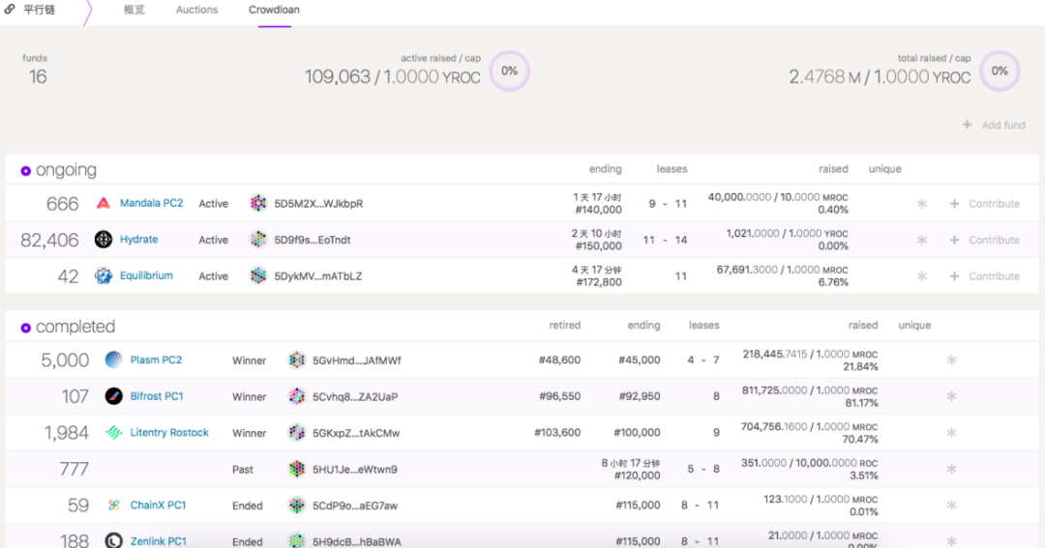Click identicon for 5DykMV...mATbLZ
The width and height of the screenshot is (1045, 548).
pyautogui.click(x=258, y=275)
